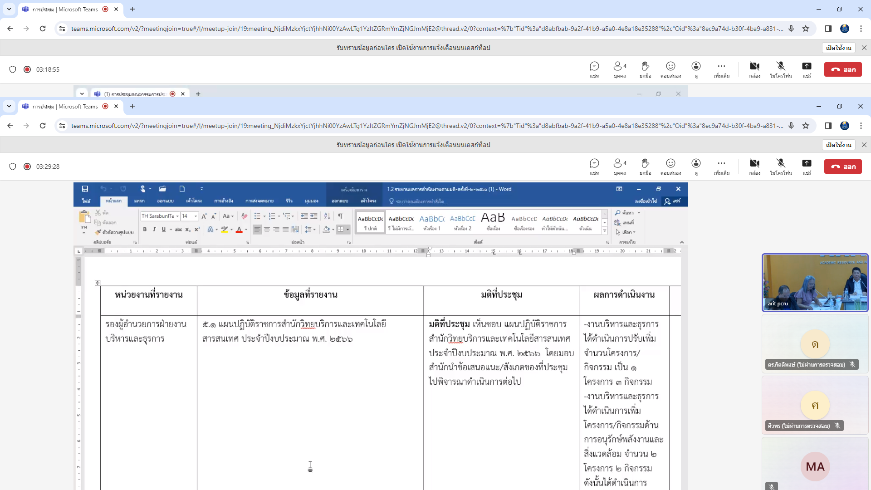This screenshot has width=871, height=490.
Task: Click the Numbering list icon
Action: (x=272, y=216)
